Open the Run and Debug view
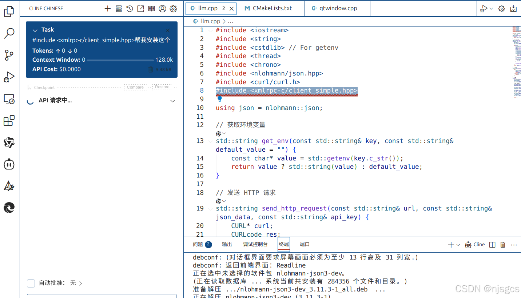 coord(9,77)
